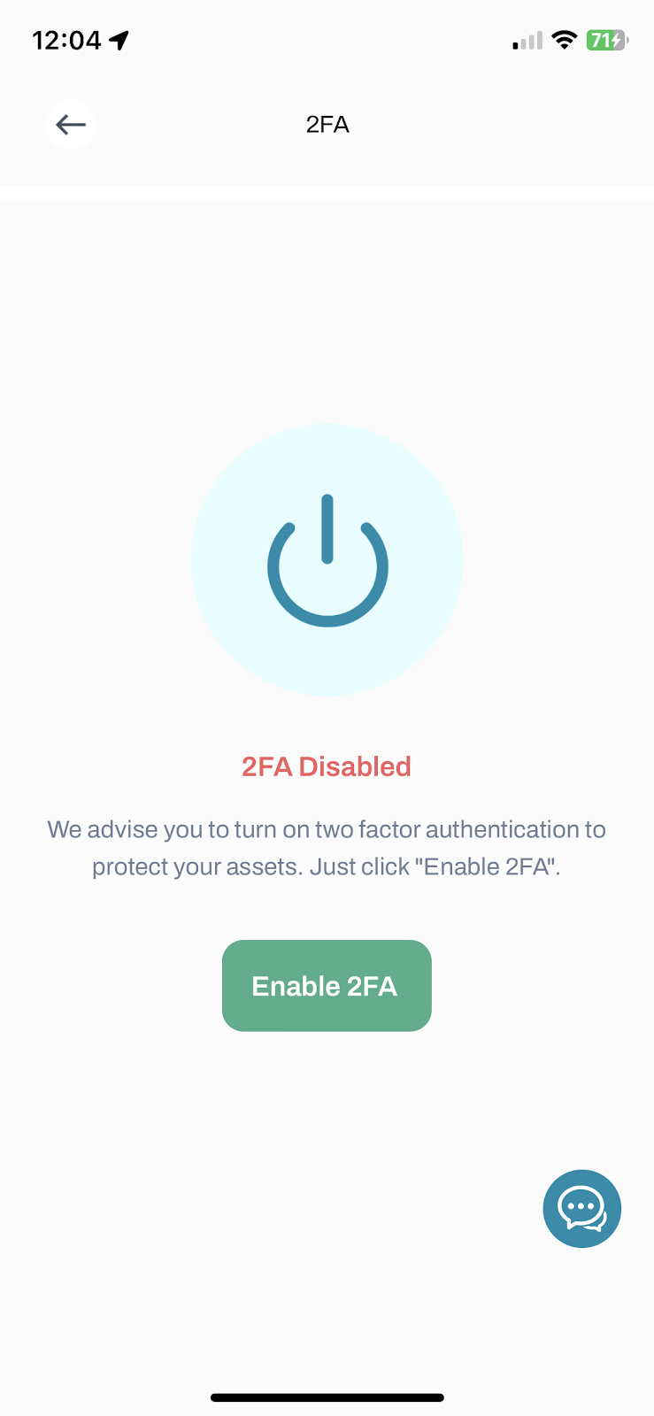Tap the 71 battery percentage
Image resolution: width=654 pixels, height=1416 pixels.
[x=599, y=40]
